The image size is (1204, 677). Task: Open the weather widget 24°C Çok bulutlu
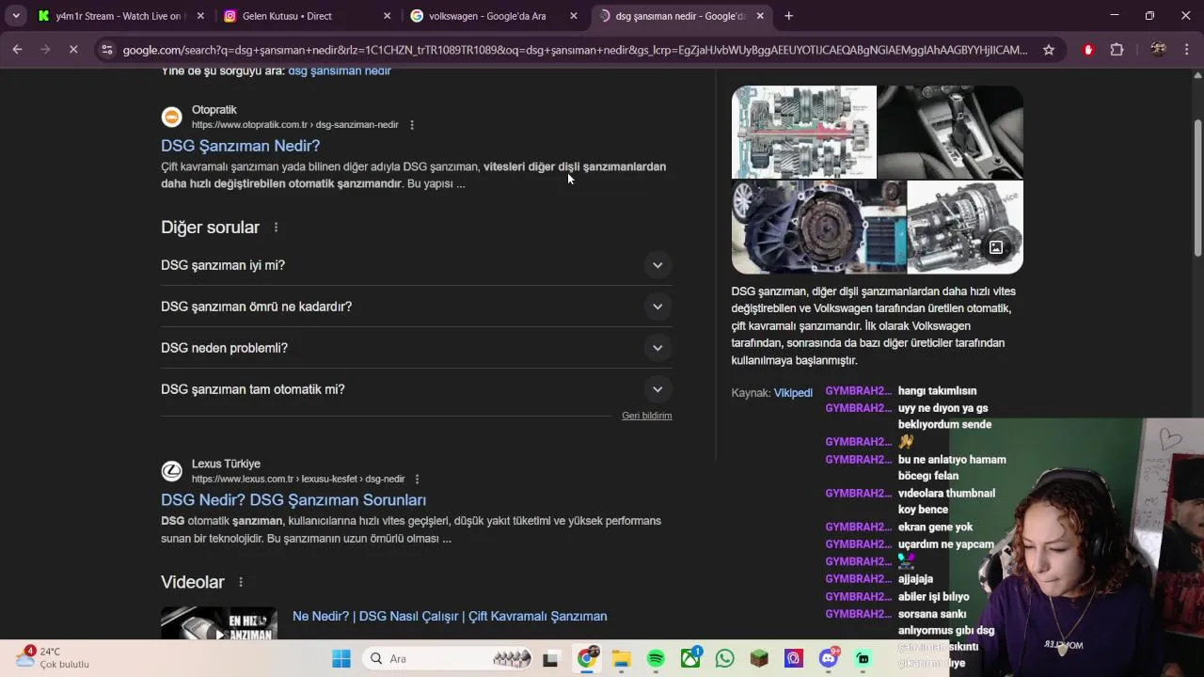pyautogui.click(x=54, y=657)
